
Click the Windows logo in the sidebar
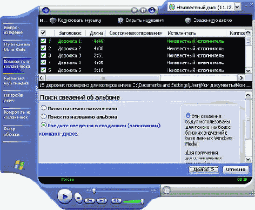[x=19, y=165]
